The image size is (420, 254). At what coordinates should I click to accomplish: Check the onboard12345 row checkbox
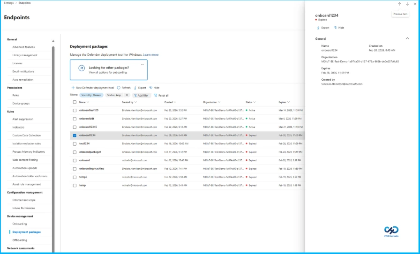click(75, 127)
